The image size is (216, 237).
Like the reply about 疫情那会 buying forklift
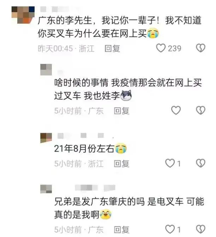[x=176, y=110]
